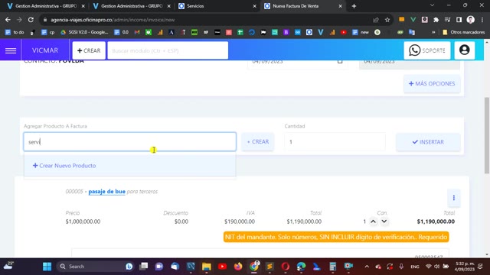490x275 pixels.
Task: Decrease quantity with the down arrow
Action: [x=384, y=222]
